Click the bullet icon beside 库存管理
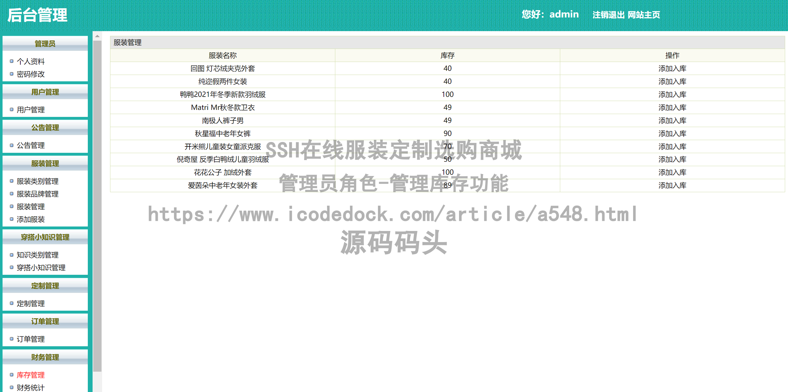This screenshot has height=392, width=788. click(x=12, y=375)
